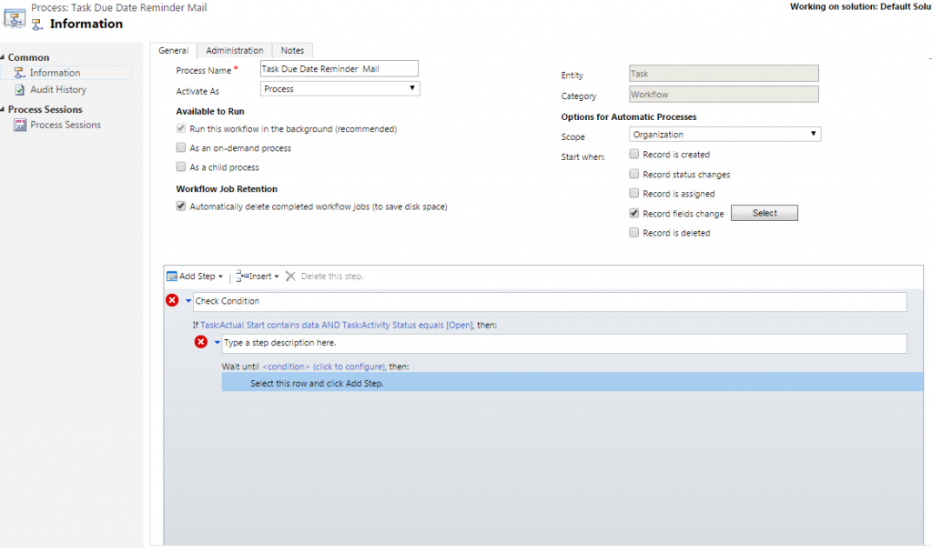Image resolution: width=932 pixels, height=553 pixels.
Task: Click the Add Step toolbar icon
Action: (172, 276)
